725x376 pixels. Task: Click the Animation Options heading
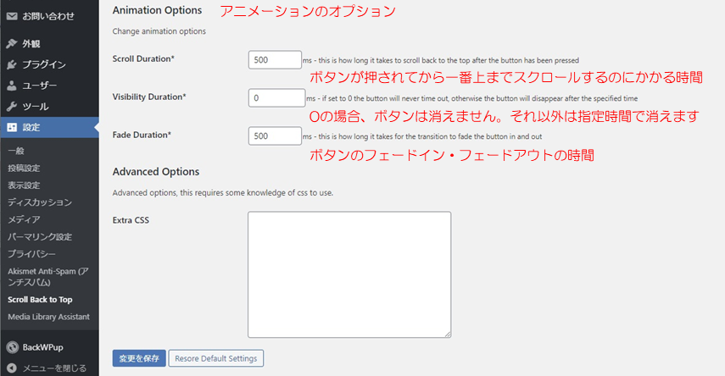(157, 10)
